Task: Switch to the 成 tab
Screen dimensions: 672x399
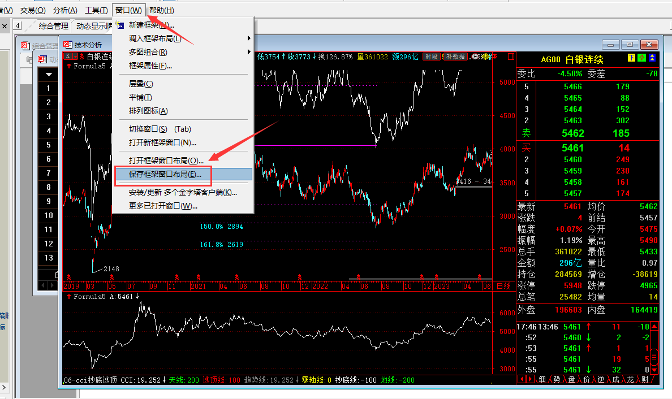Action: tap(615, 379)
